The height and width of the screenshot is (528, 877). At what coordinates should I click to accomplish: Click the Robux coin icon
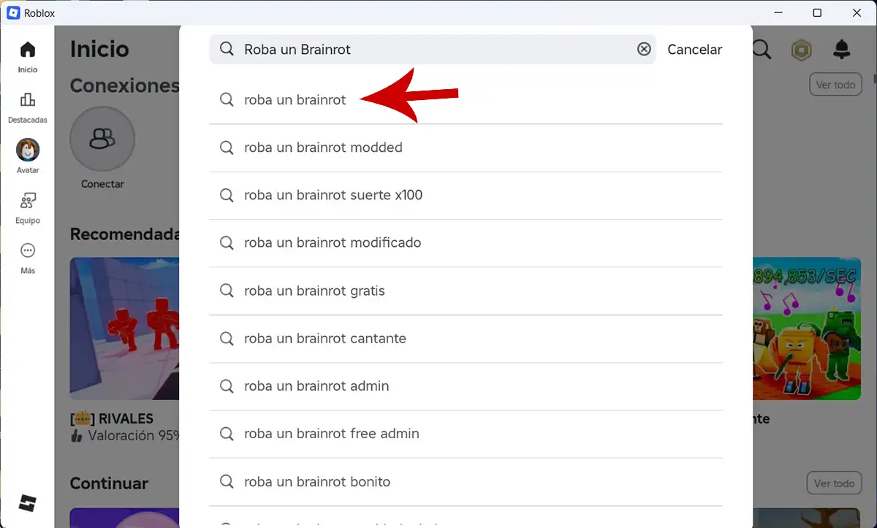802,50
